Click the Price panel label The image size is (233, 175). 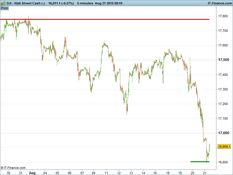[4, 8]
